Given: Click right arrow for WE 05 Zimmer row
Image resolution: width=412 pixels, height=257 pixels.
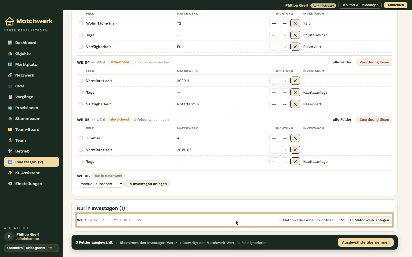Looking at the screenshot, I should (x=285, y=138).
